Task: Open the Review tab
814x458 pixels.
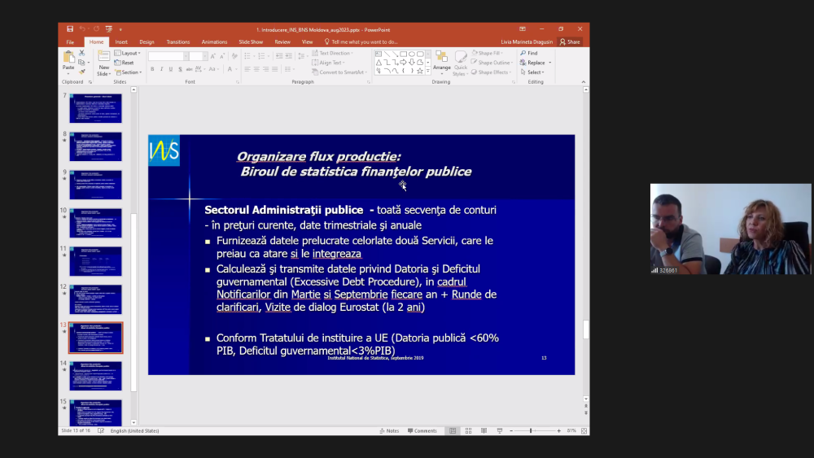Action: click(x=282, y=42)
